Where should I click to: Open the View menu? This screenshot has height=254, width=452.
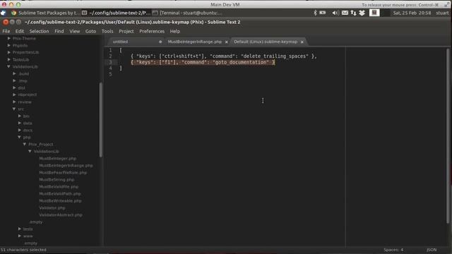tap(75, 31)
